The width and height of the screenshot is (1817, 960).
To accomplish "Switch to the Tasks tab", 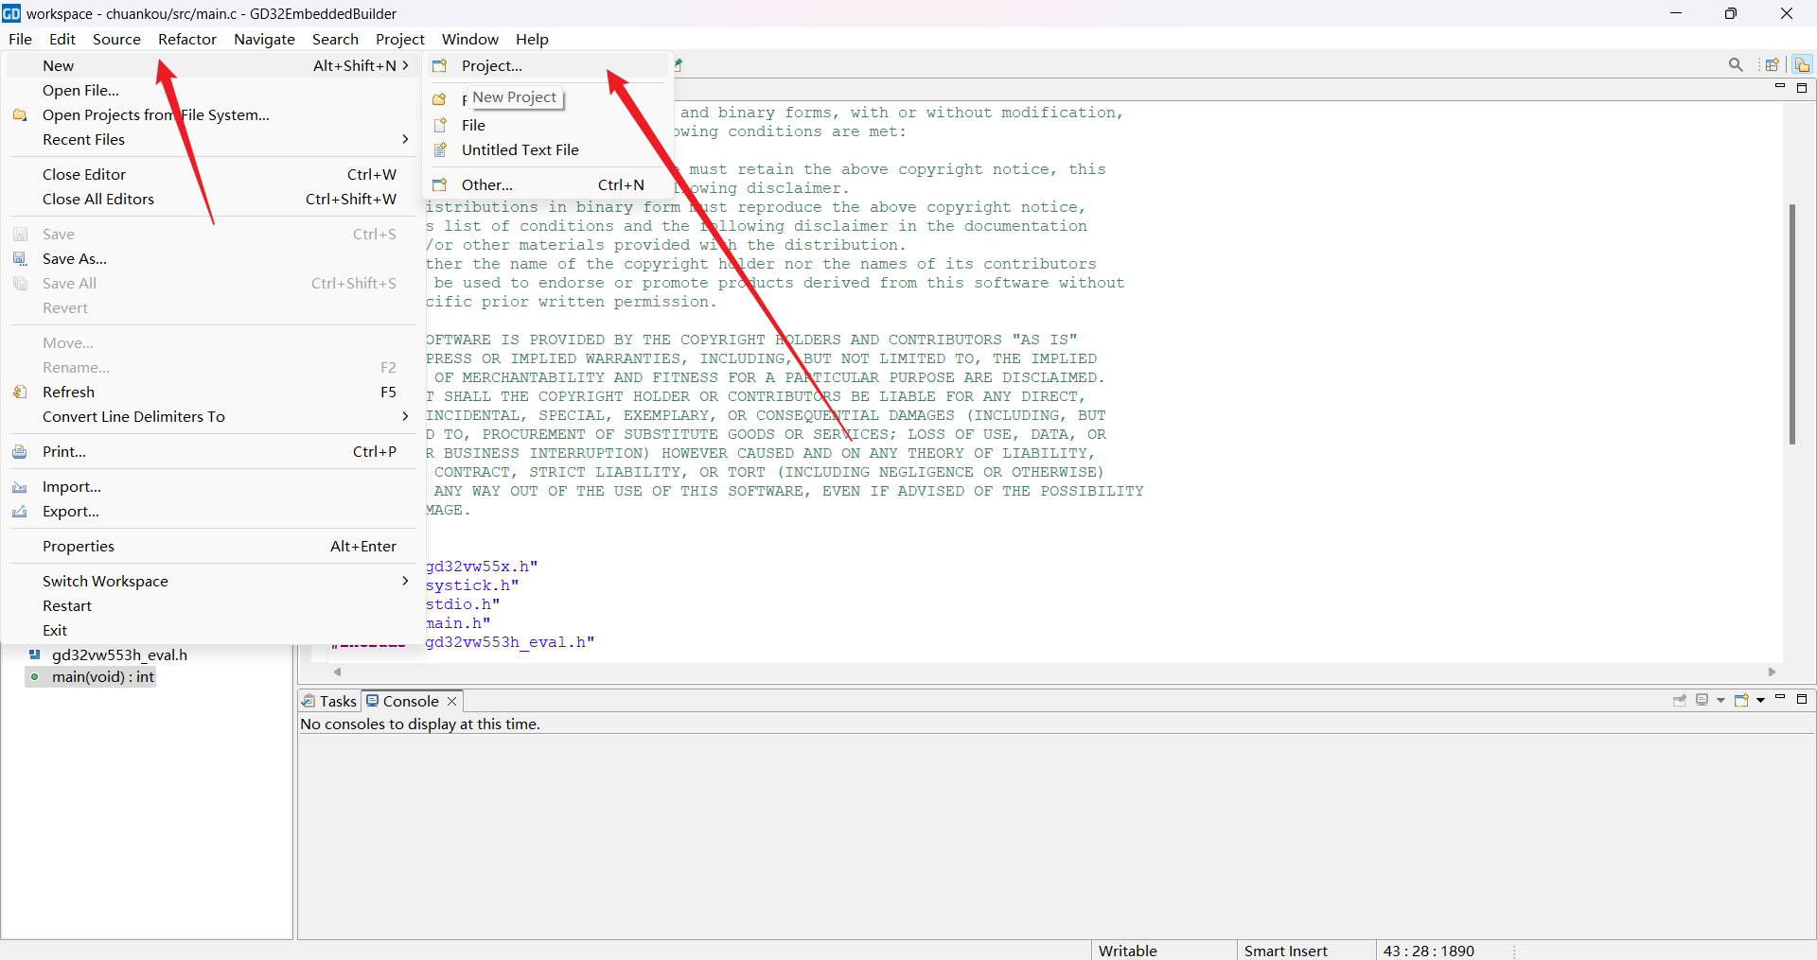I will 329,701.
